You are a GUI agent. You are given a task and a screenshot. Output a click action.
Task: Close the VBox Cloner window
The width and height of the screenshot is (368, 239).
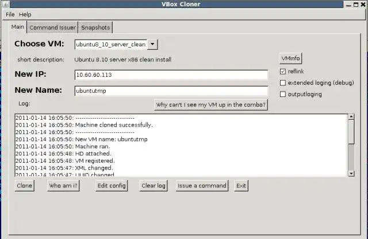click(363, 5)
